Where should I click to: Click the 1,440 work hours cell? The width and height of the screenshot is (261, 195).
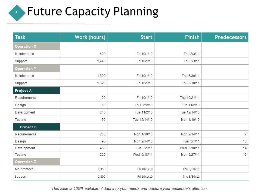pyautogui.click(x=101, y=61)
